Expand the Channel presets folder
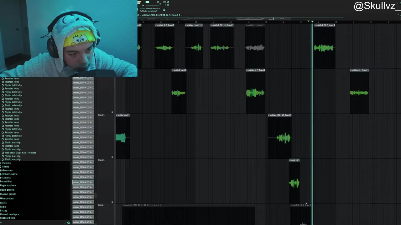This screenshot has height=225, width=401. point(8,194)
